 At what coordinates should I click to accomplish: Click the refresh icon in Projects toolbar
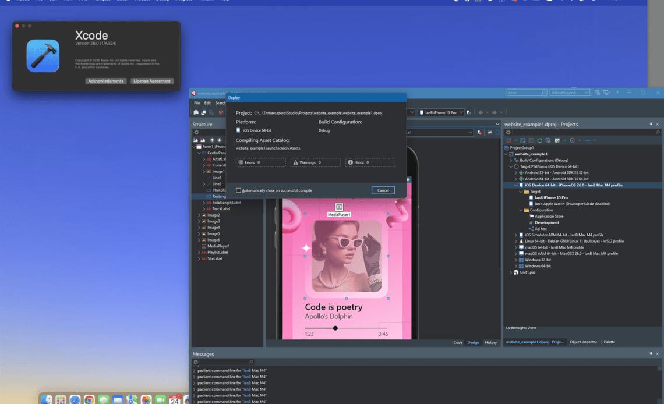[539, 140]
